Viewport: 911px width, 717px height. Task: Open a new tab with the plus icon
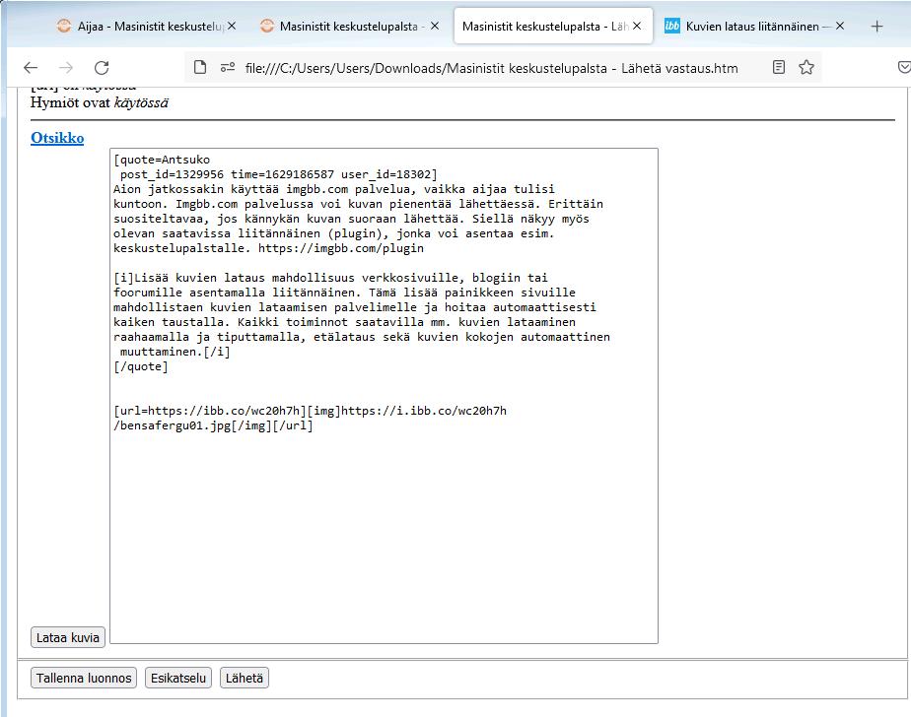pos(876,27)
